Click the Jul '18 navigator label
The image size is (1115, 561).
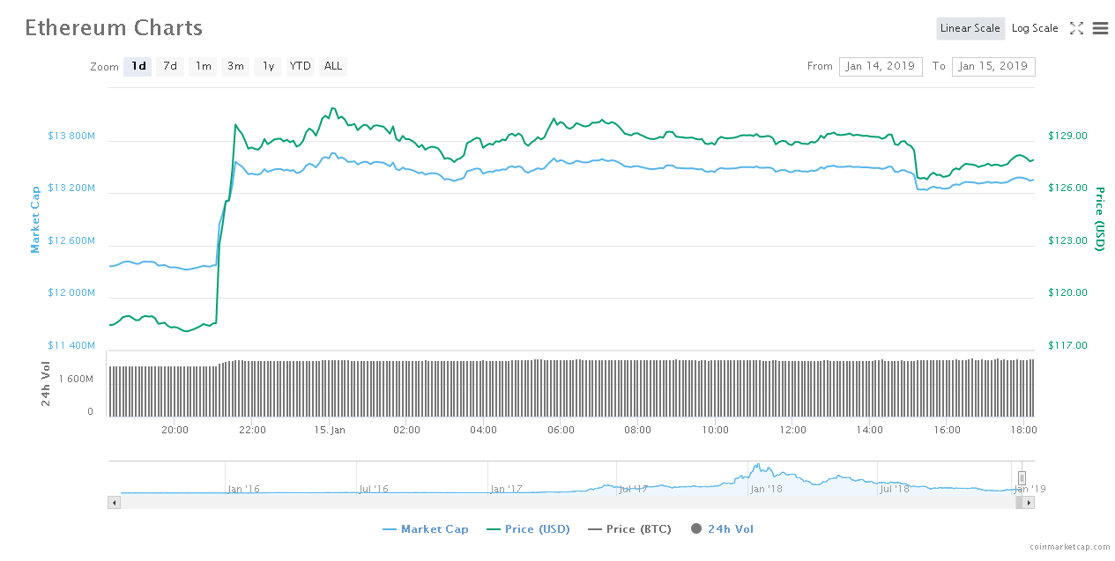point(895,489)
